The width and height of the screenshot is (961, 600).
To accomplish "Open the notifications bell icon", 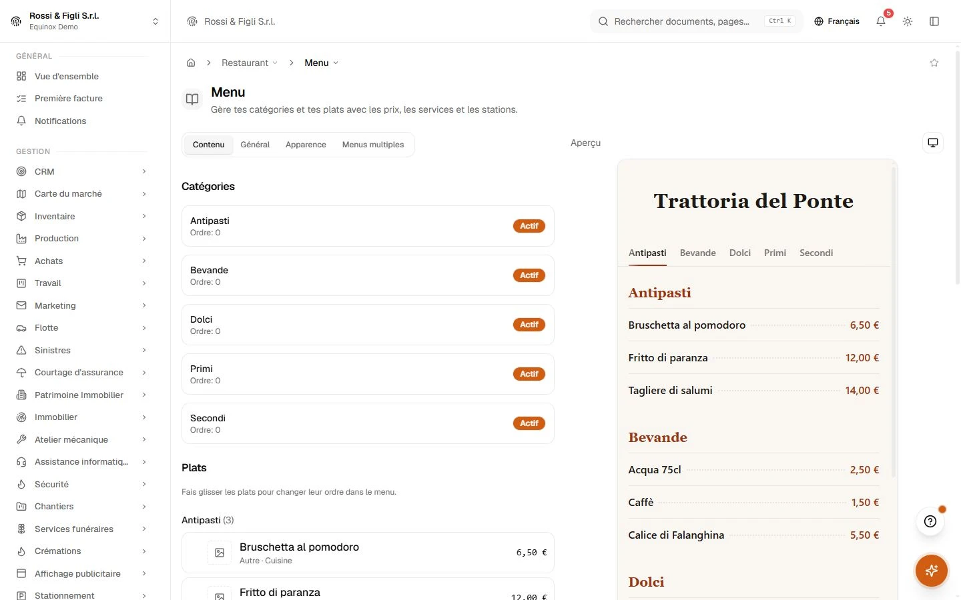I will (x=881, y=21).
